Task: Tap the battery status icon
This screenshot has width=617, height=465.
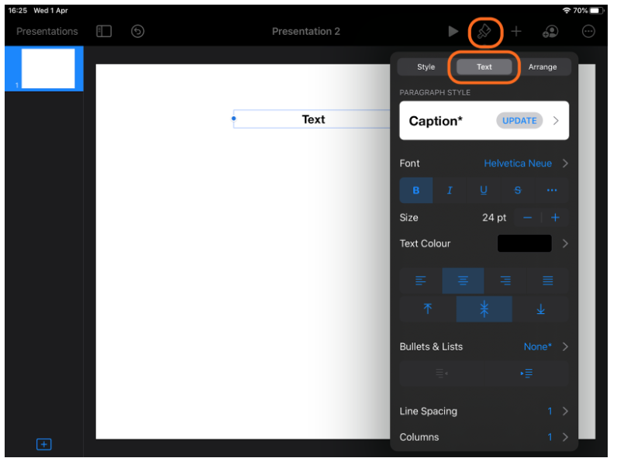Action: [597, 11]
